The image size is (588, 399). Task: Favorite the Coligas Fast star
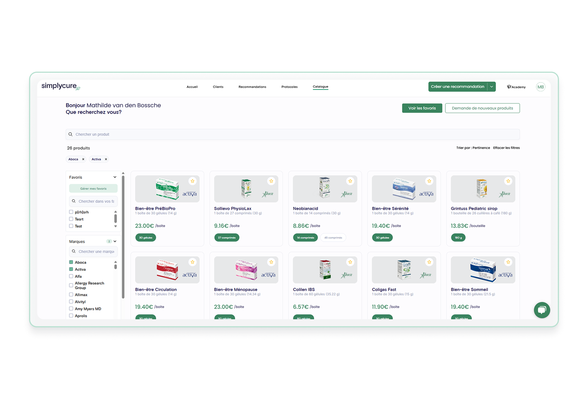(429, 262)
